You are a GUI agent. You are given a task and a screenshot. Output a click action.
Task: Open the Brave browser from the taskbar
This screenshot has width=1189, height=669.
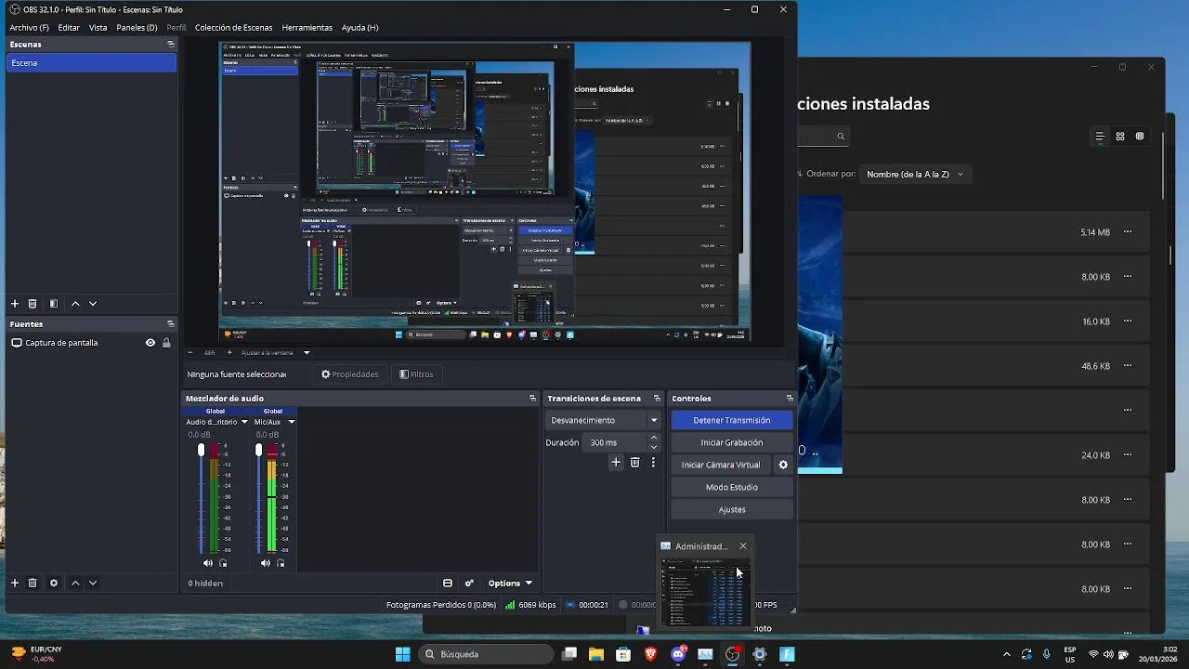click(x=650, y=654)
